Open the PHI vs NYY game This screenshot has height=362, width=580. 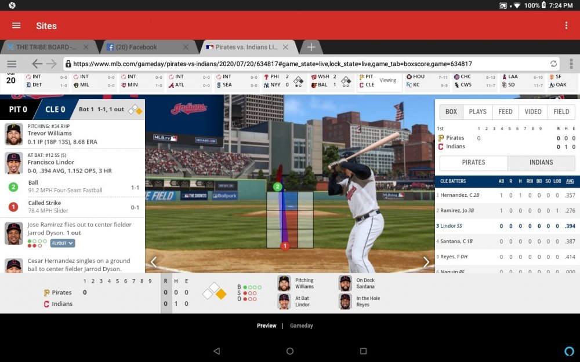coord(284,81)
